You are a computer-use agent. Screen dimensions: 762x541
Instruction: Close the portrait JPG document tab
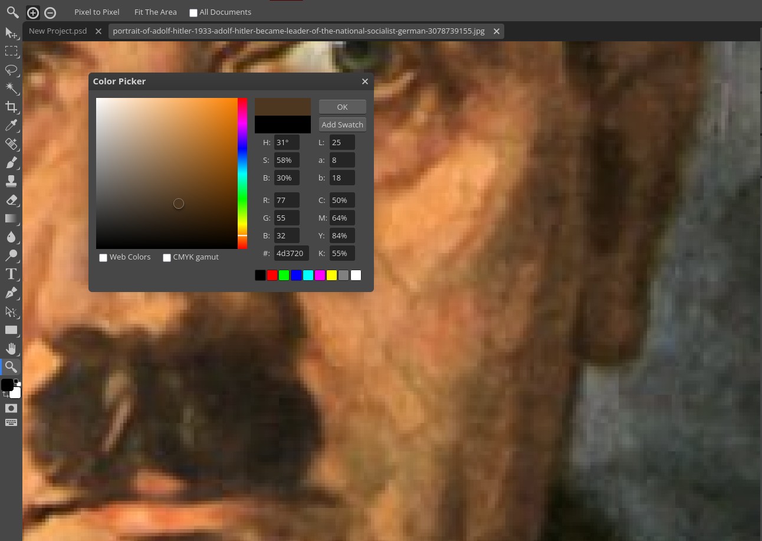(497, 31)
